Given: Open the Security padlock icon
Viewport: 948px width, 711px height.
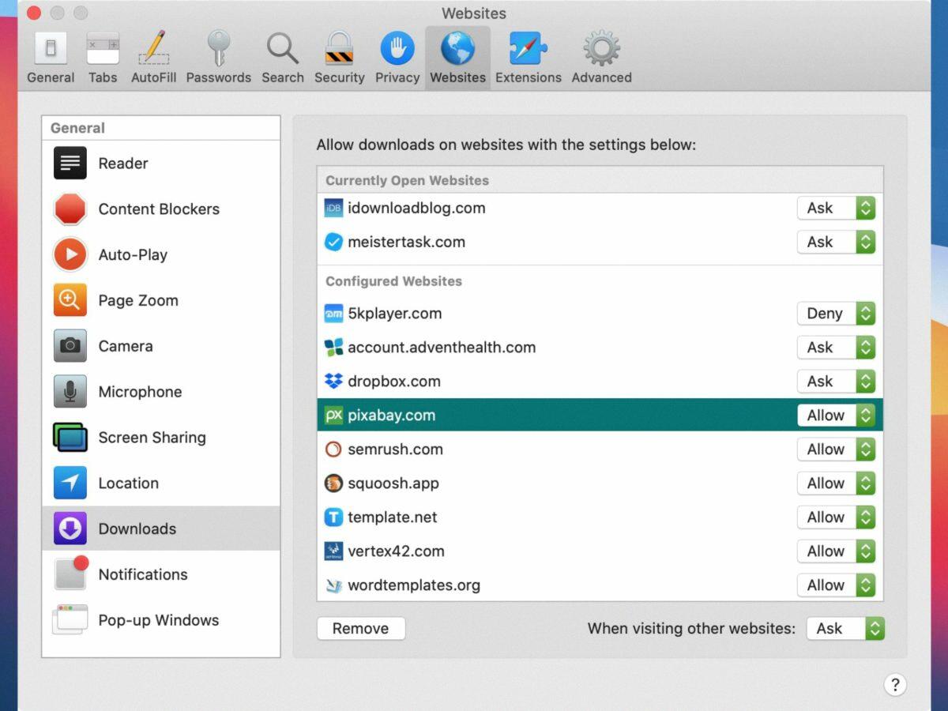Looking at the screenshot, I should coord(339,48).
